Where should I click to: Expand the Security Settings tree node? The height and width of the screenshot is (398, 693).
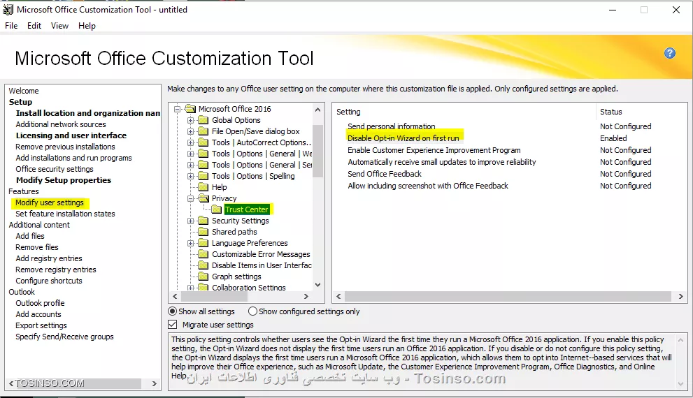(x=190, y=221)
